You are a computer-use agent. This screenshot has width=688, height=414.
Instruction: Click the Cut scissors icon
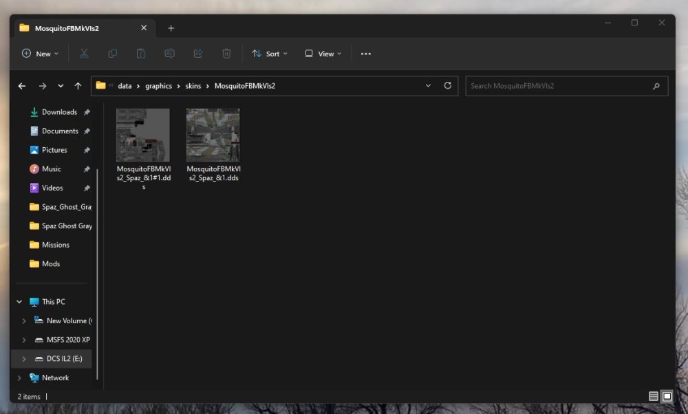[84, 54]
